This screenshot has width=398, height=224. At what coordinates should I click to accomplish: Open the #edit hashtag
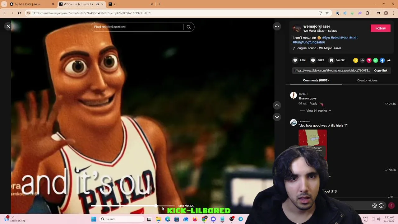[354, 38]
